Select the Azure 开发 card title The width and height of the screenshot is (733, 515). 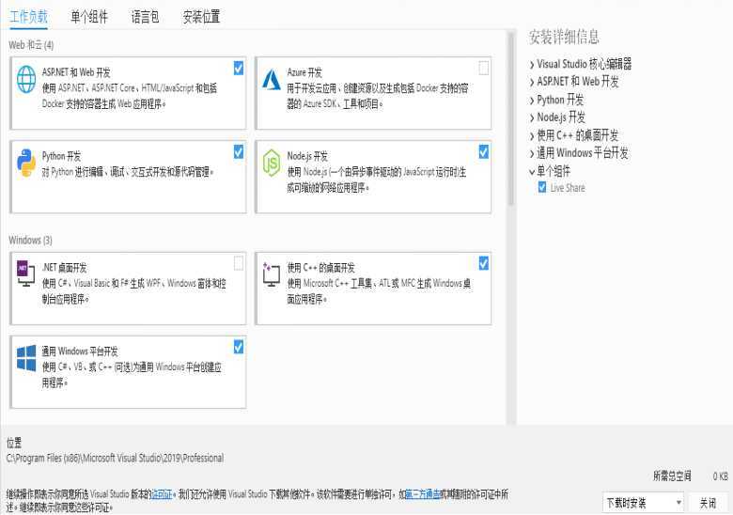(x=304, y=72)
